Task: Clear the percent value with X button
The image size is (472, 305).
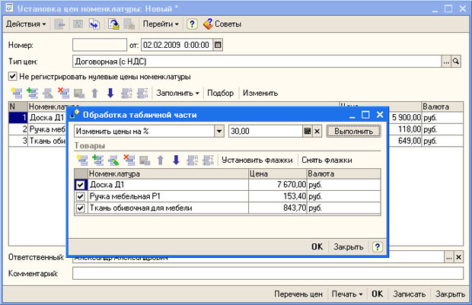Action: (317, 131)
